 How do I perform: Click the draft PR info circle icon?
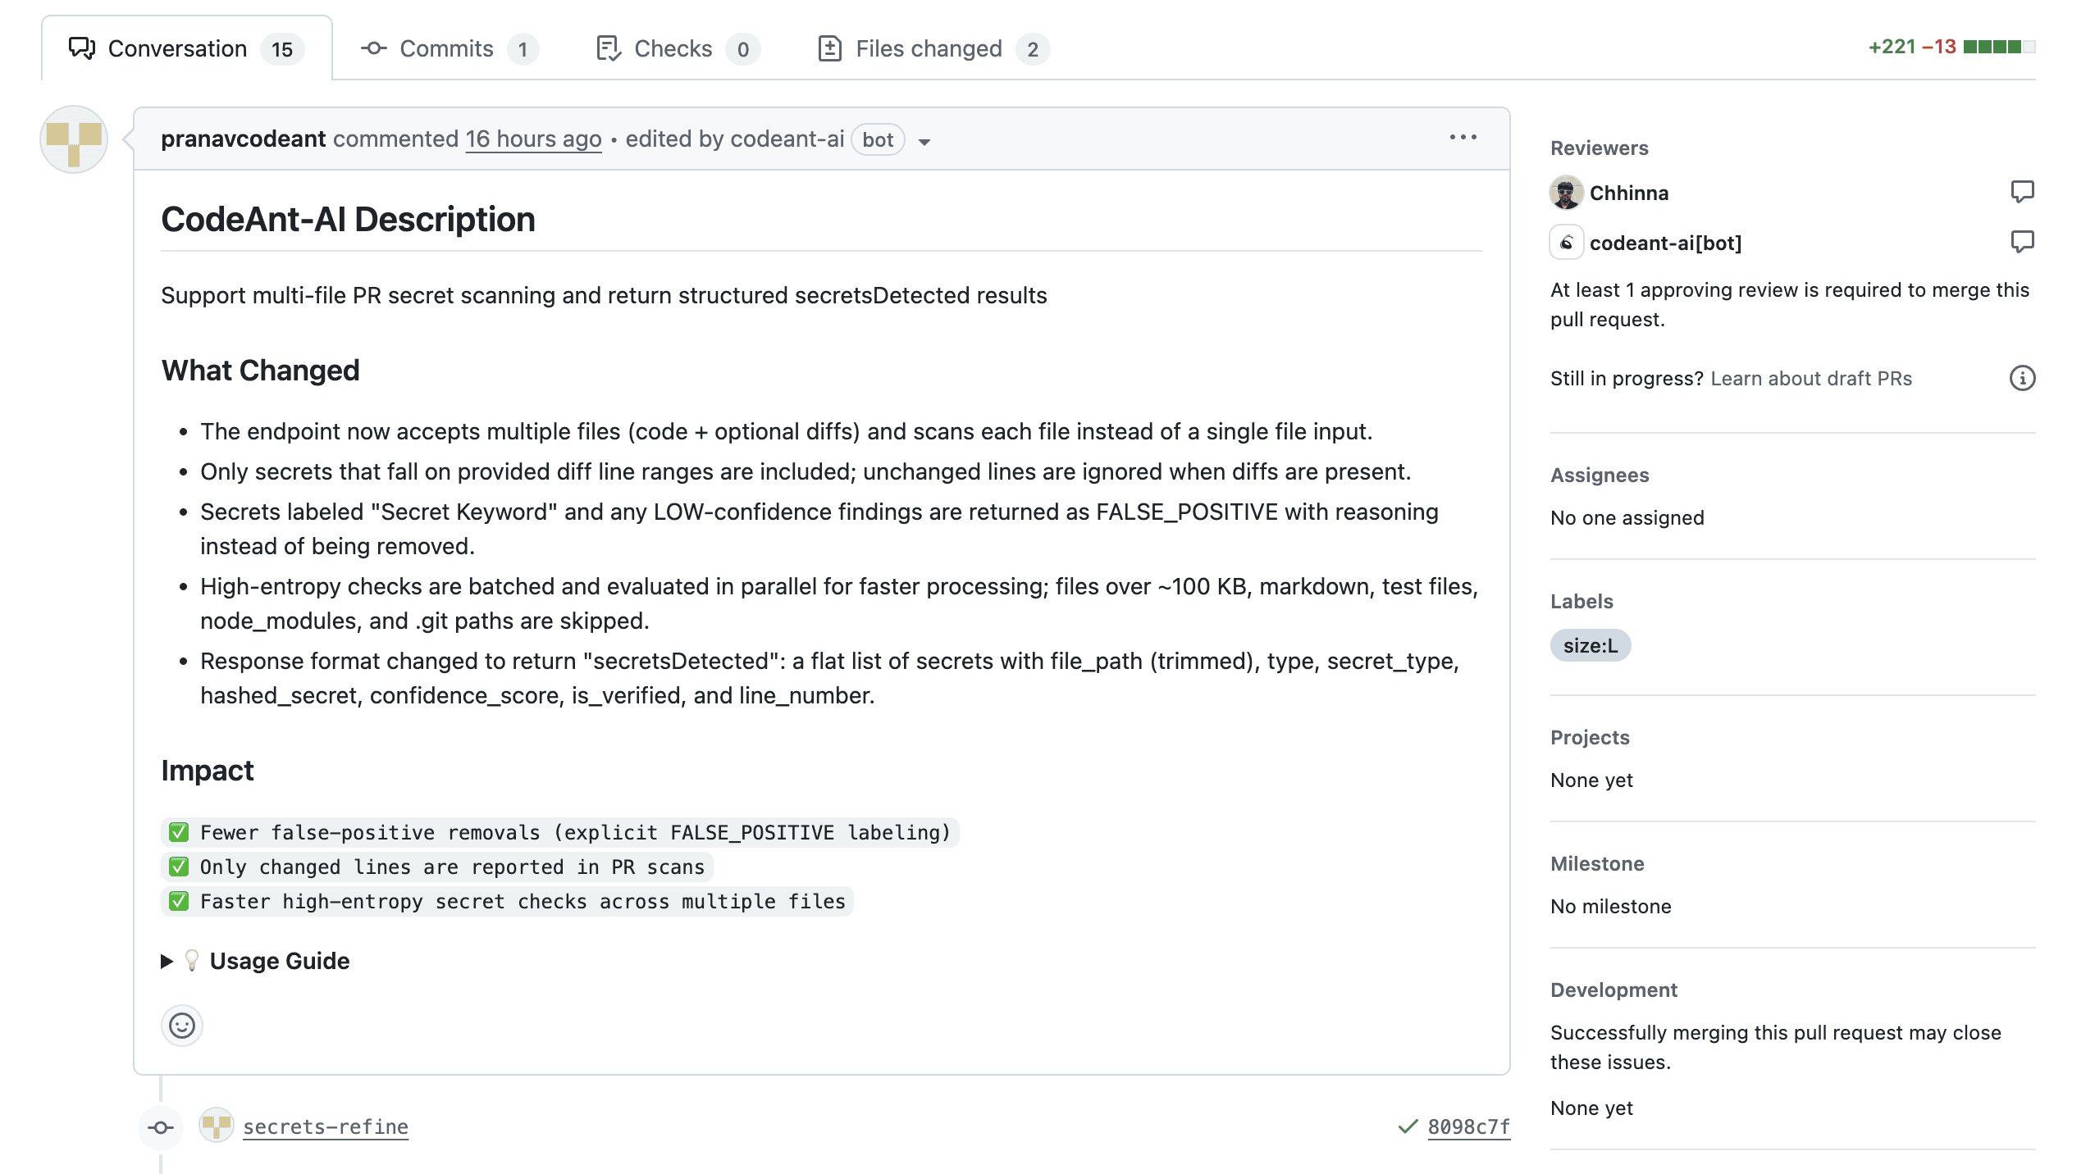[2022, 378]
